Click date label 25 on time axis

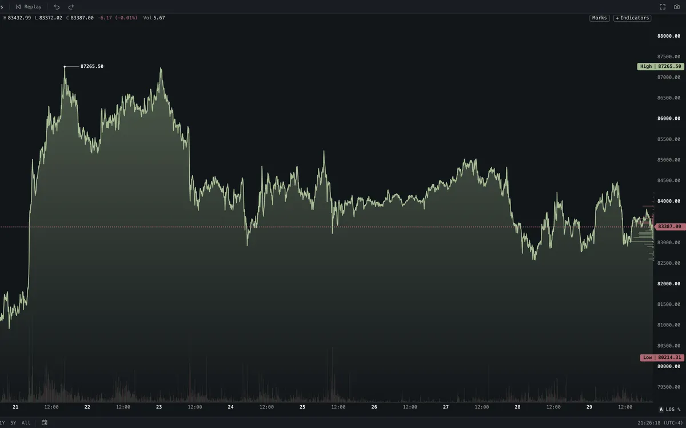coord(302,407)
